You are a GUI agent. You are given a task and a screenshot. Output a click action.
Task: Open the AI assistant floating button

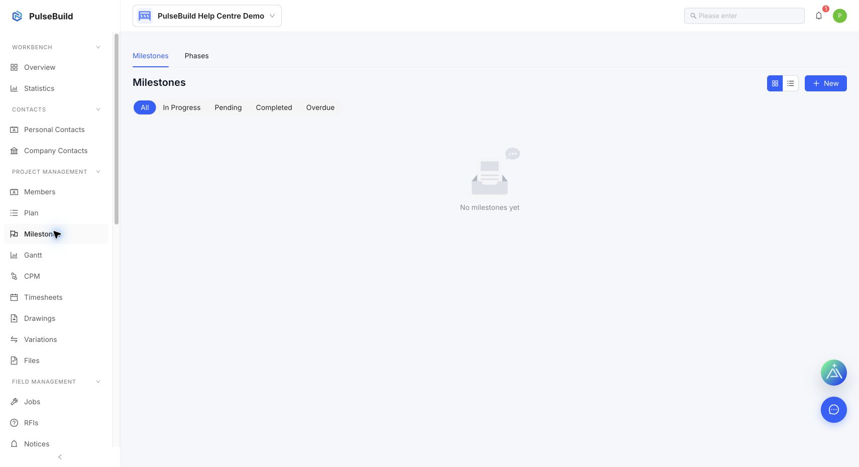point(834,373)
